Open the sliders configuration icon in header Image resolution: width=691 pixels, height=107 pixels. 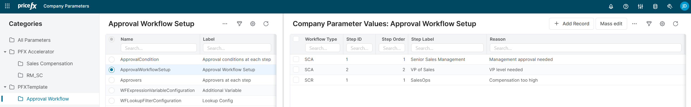[x=640, y=6]
